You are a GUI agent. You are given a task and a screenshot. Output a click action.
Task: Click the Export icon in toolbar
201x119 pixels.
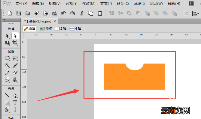point(46,13)
